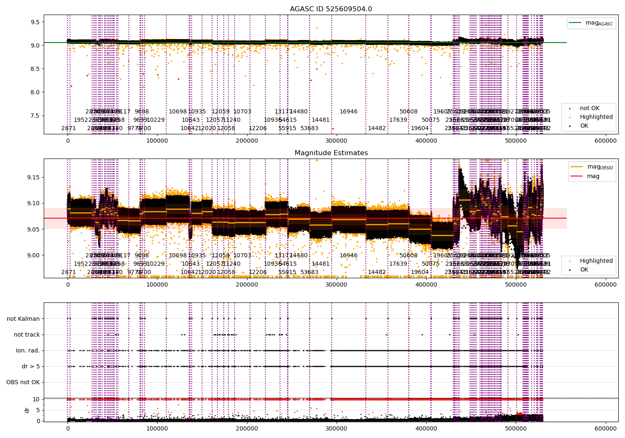
Task: Click the 600000 x-tick of the bottom plot
Action: coord(605,428)
